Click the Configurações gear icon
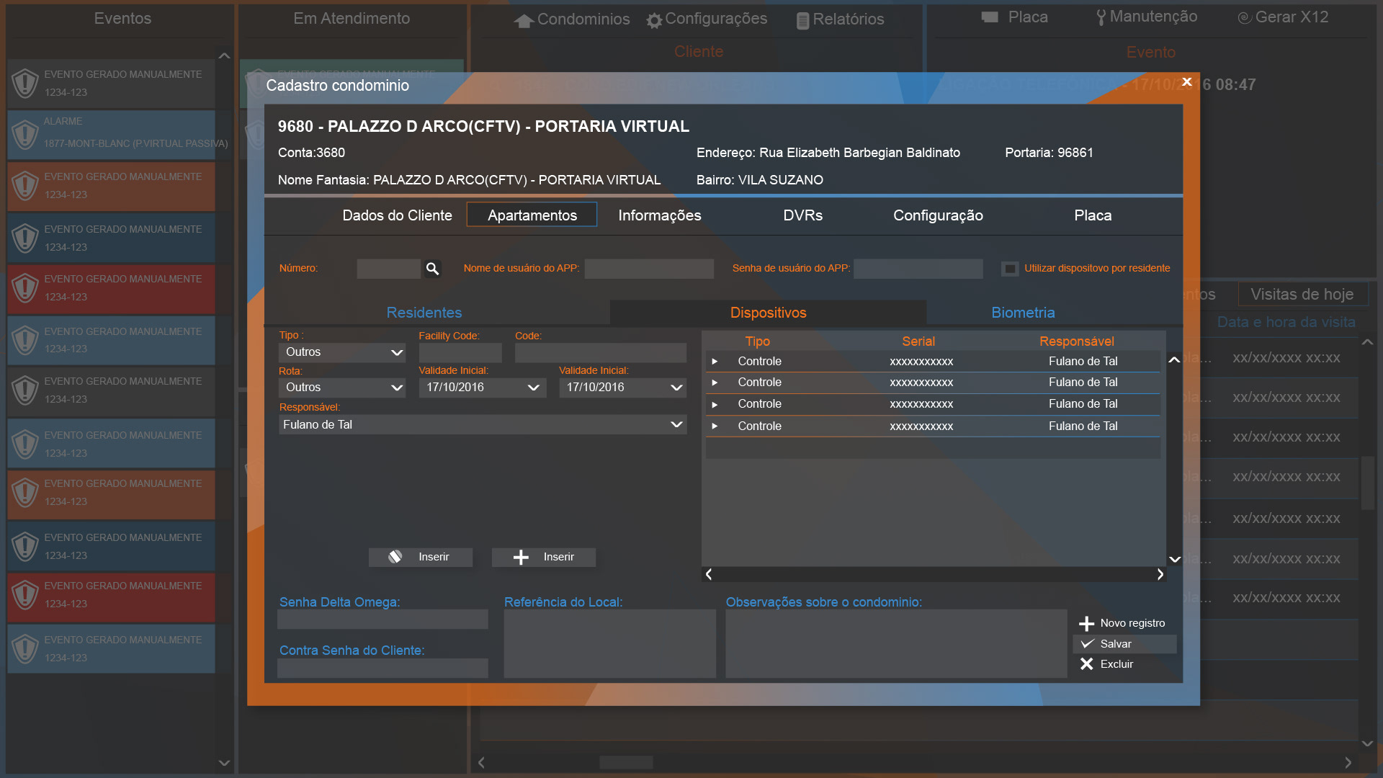The image size is (1383, 778). tap(654, 21)
